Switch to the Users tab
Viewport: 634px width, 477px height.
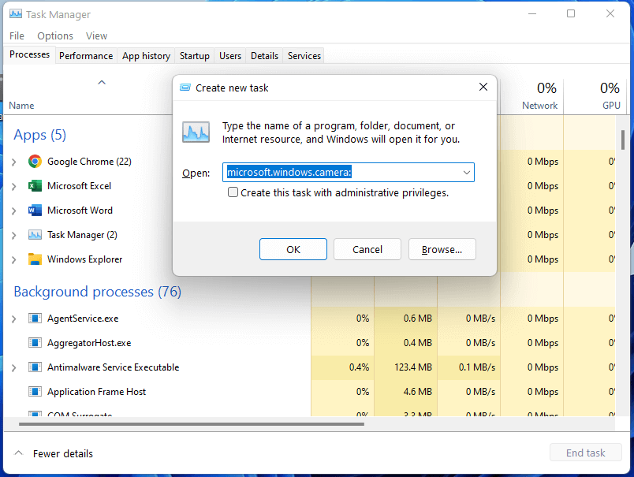(x=230, y=56)
